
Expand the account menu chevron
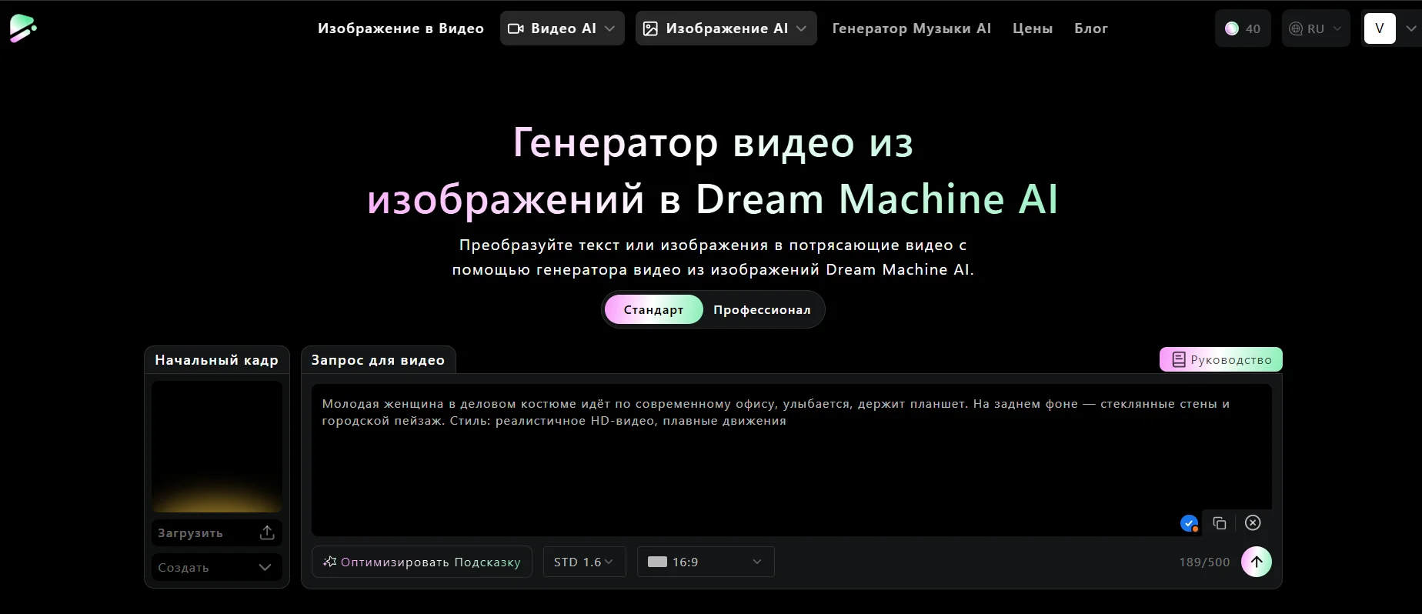(x=1410, y=28)
